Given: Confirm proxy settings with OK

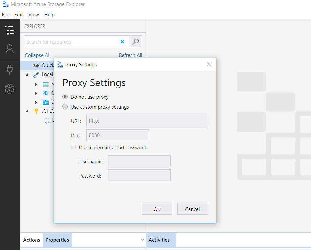Looking at the screenshot, I should coord(157,209).
